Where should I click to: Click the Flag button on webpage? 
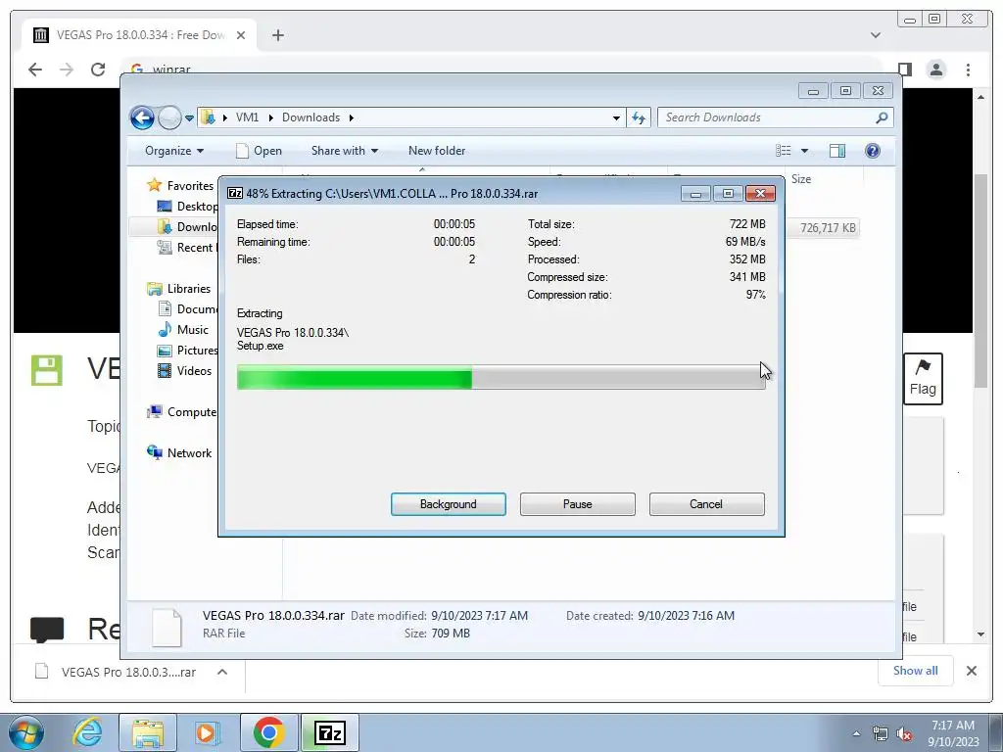[x=923, y=379]
